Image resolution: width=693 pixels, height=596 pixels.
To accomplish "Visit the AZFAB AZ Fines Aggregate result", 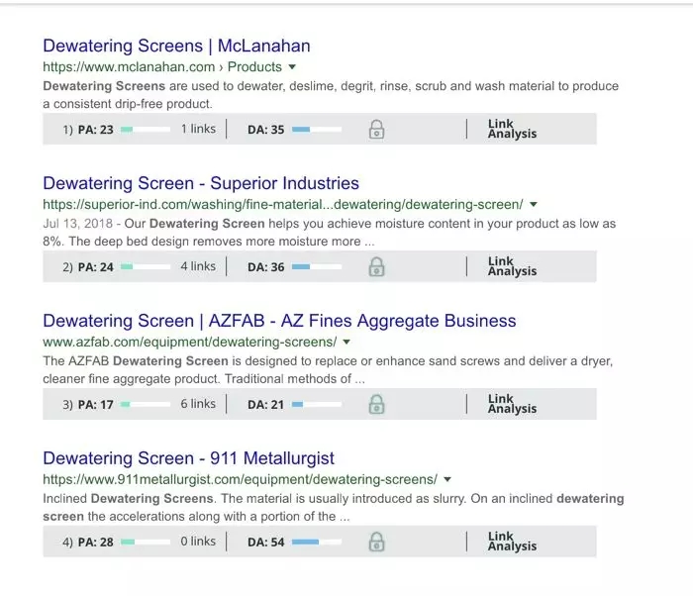I will 279,321.
